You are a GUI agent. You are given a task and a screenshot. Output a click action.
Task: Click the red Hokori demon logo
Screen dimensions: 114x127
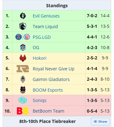23,58
